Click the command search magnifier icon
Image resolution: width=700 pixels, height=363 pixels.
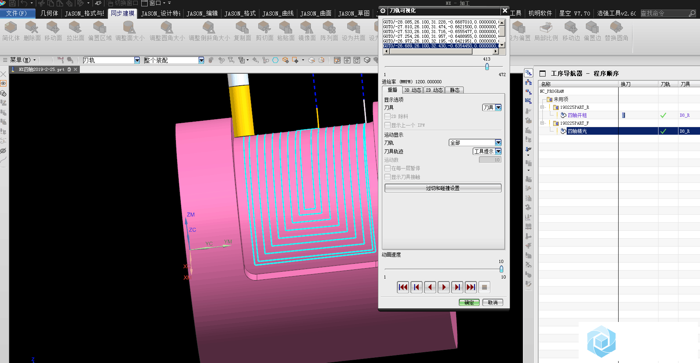tap(692, 14)
